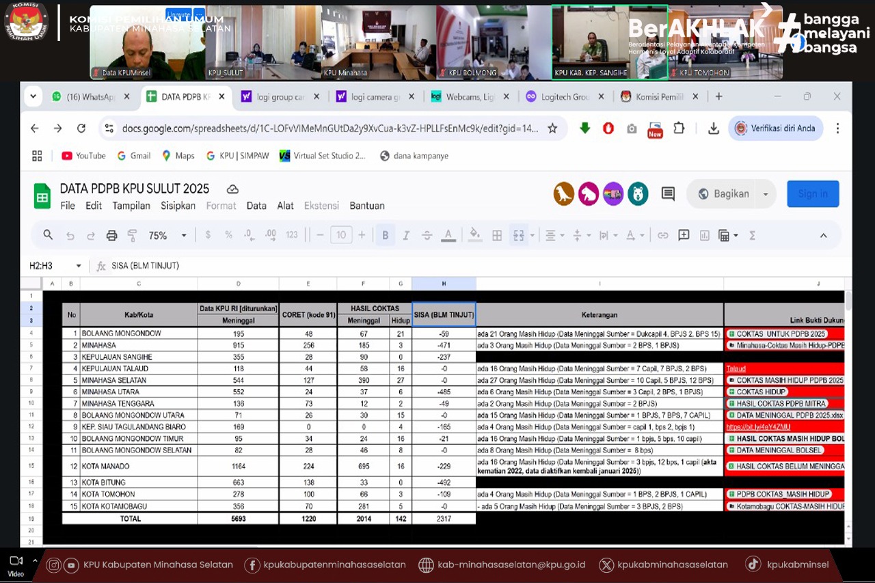Open comment history icon beside Bagikan
875x583 pixels.
click(668, 194)
